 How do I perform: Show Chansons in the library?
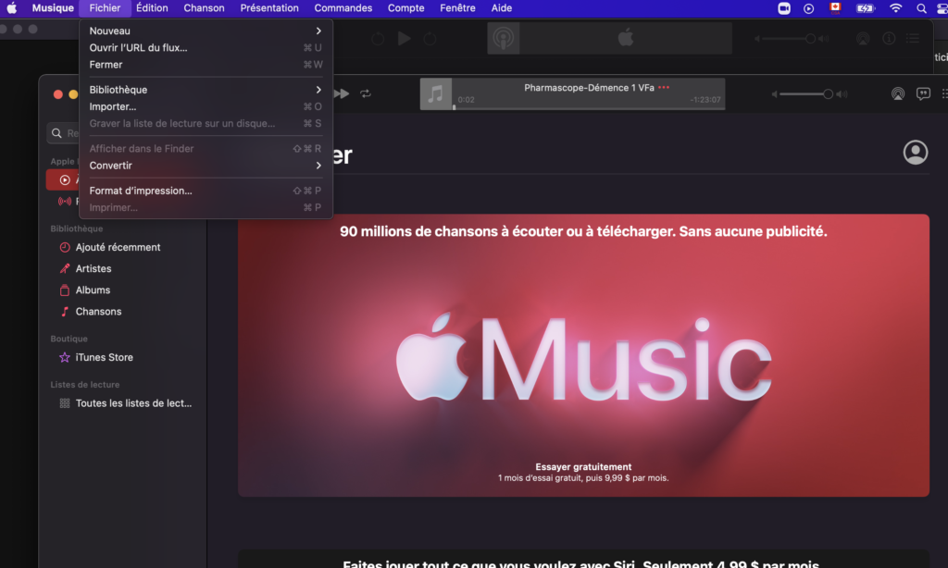[x=98, y=312]
